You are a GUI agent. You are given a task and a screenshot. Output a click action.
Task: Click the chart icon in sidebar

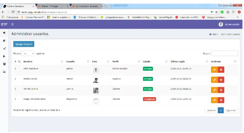coord(4,48)
